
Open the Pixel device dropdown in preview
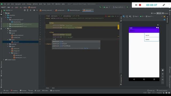[136, 17]
